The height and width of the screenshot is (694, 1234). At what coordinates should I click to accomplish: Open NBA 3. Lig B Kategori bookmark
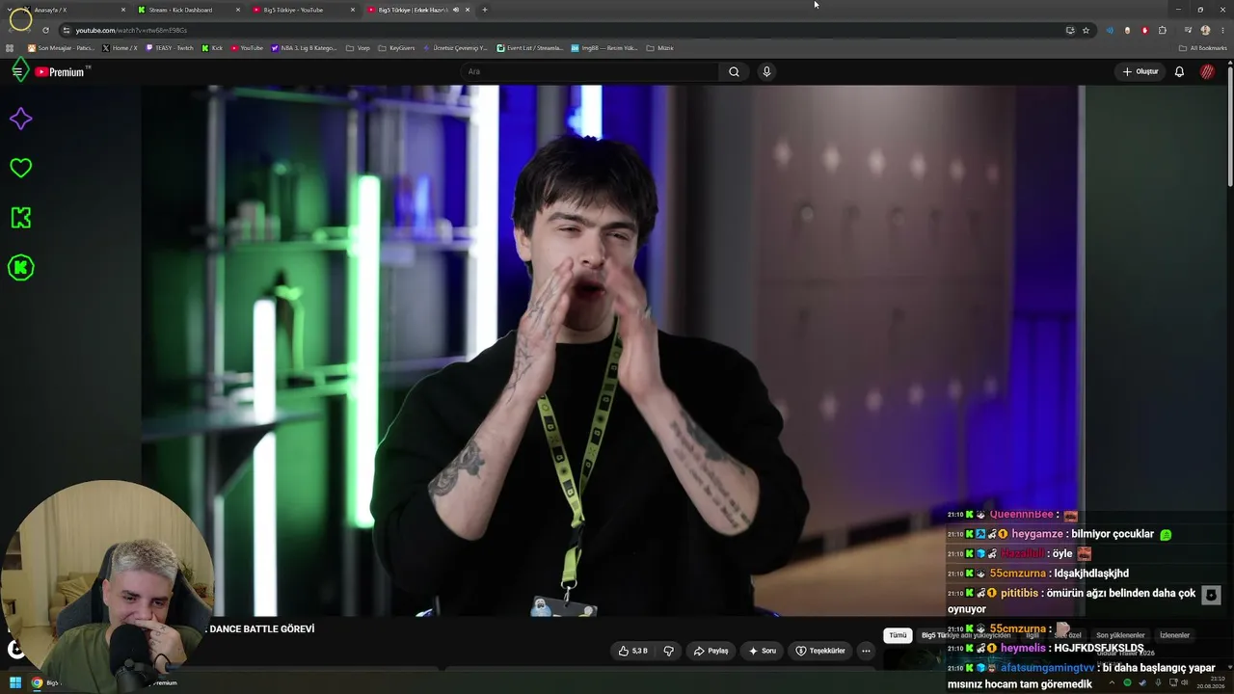pyautogui.click(x=305, y=48)
